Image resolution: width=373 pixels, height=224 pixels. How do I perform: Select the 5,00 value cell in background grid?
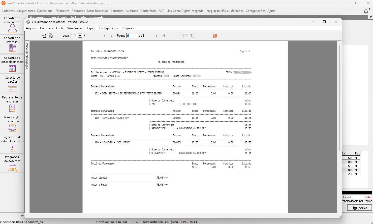[348, 158]
